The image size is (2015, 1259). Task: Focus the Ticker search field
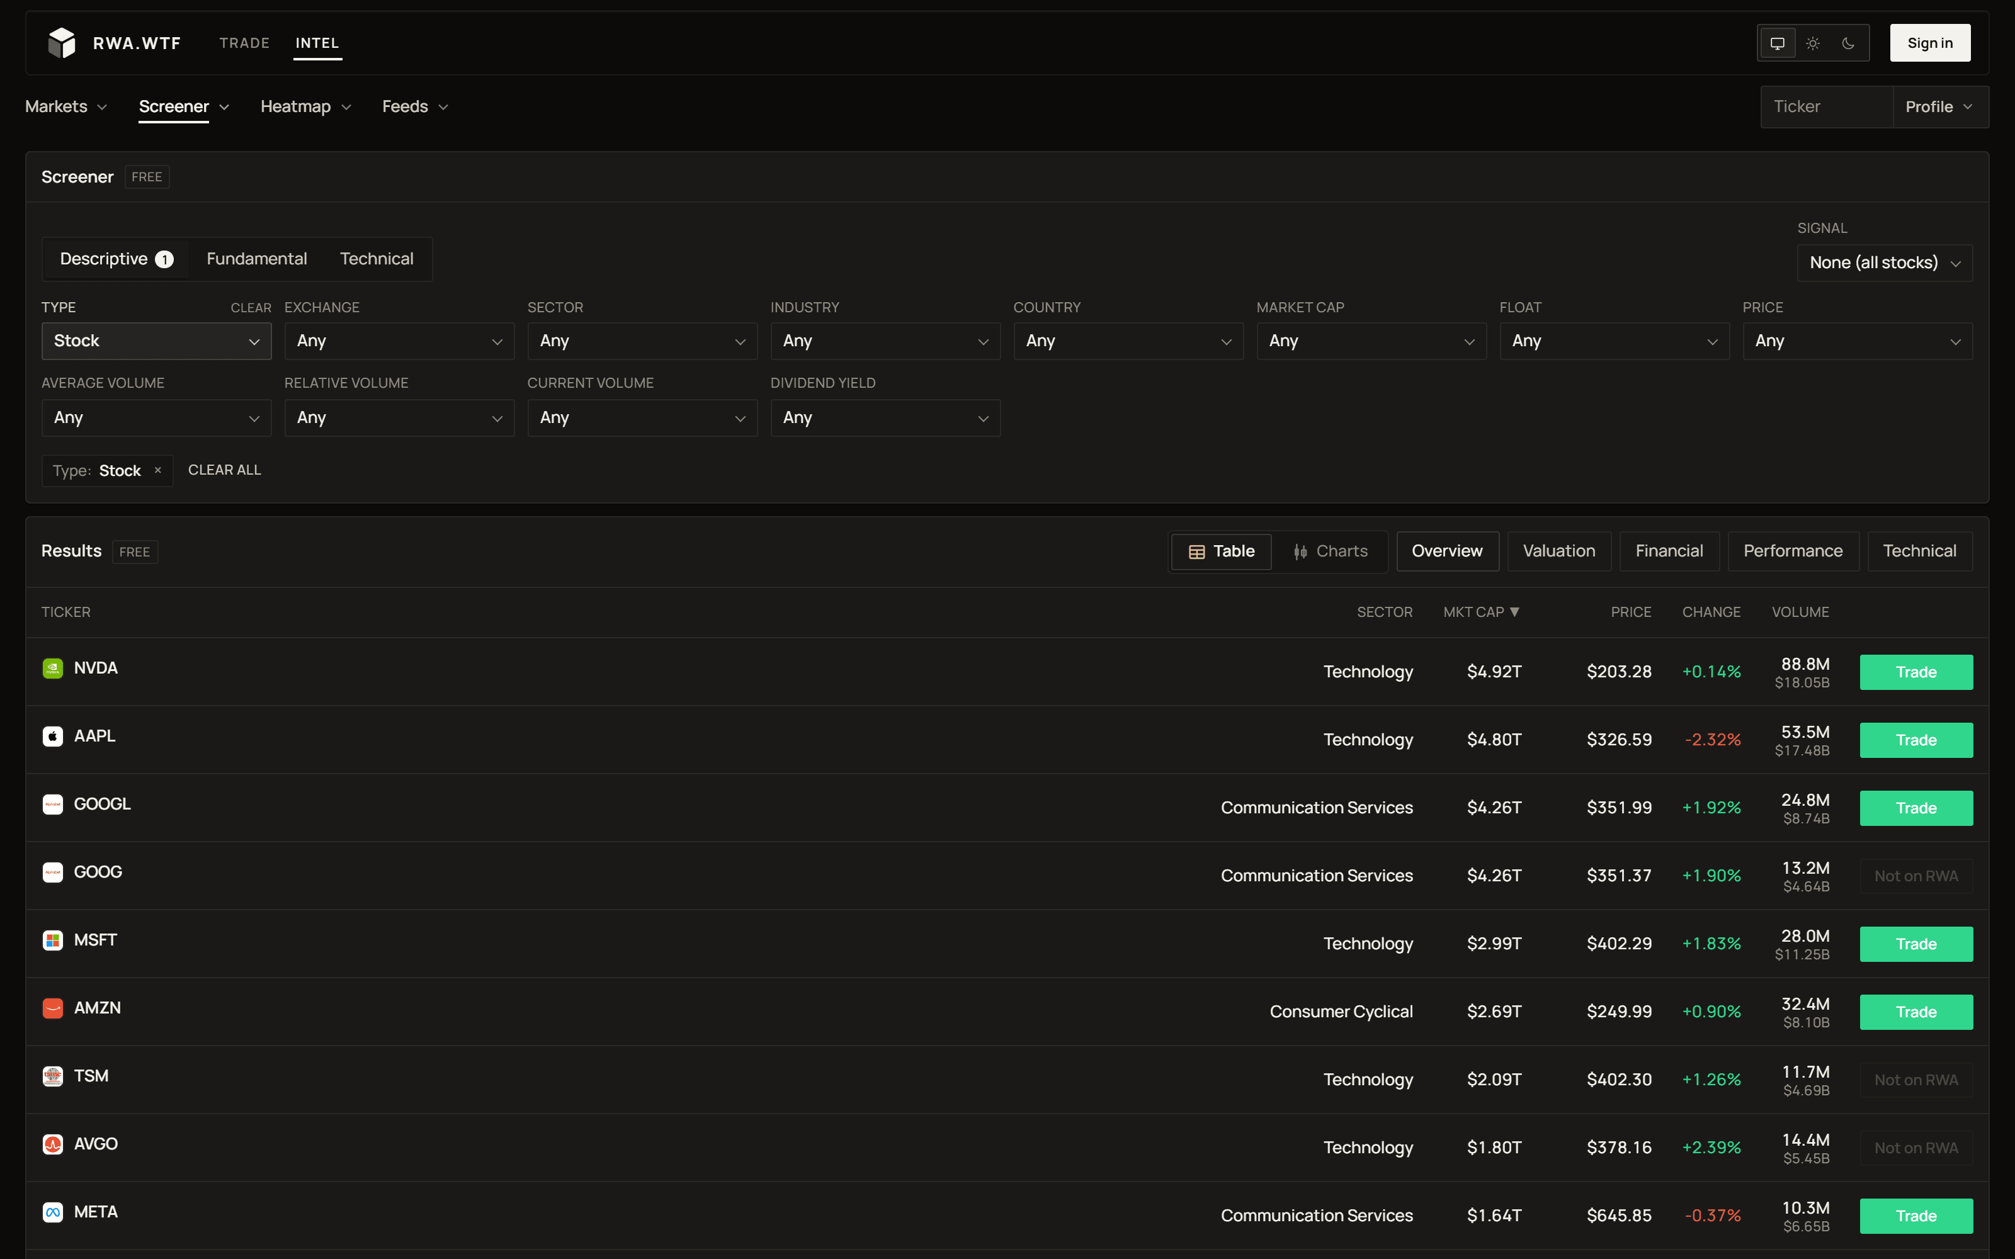point(1827,106)
